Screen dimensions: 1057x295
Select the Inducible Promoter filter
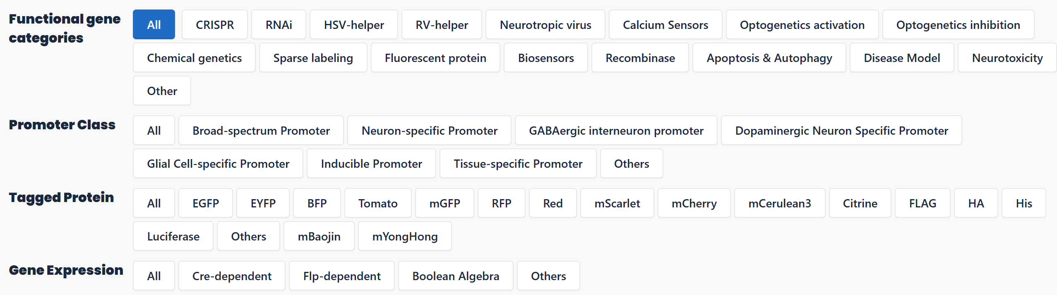pyautogui.click(x=371, y=164)
